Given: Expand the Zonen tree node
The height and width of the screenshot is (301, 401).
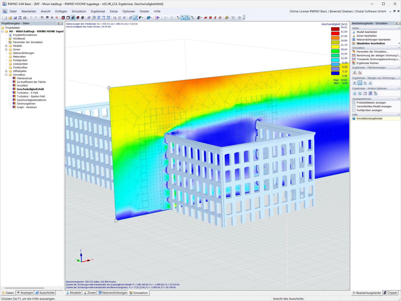Looking at the screenshot, I should tap(6, 49).
